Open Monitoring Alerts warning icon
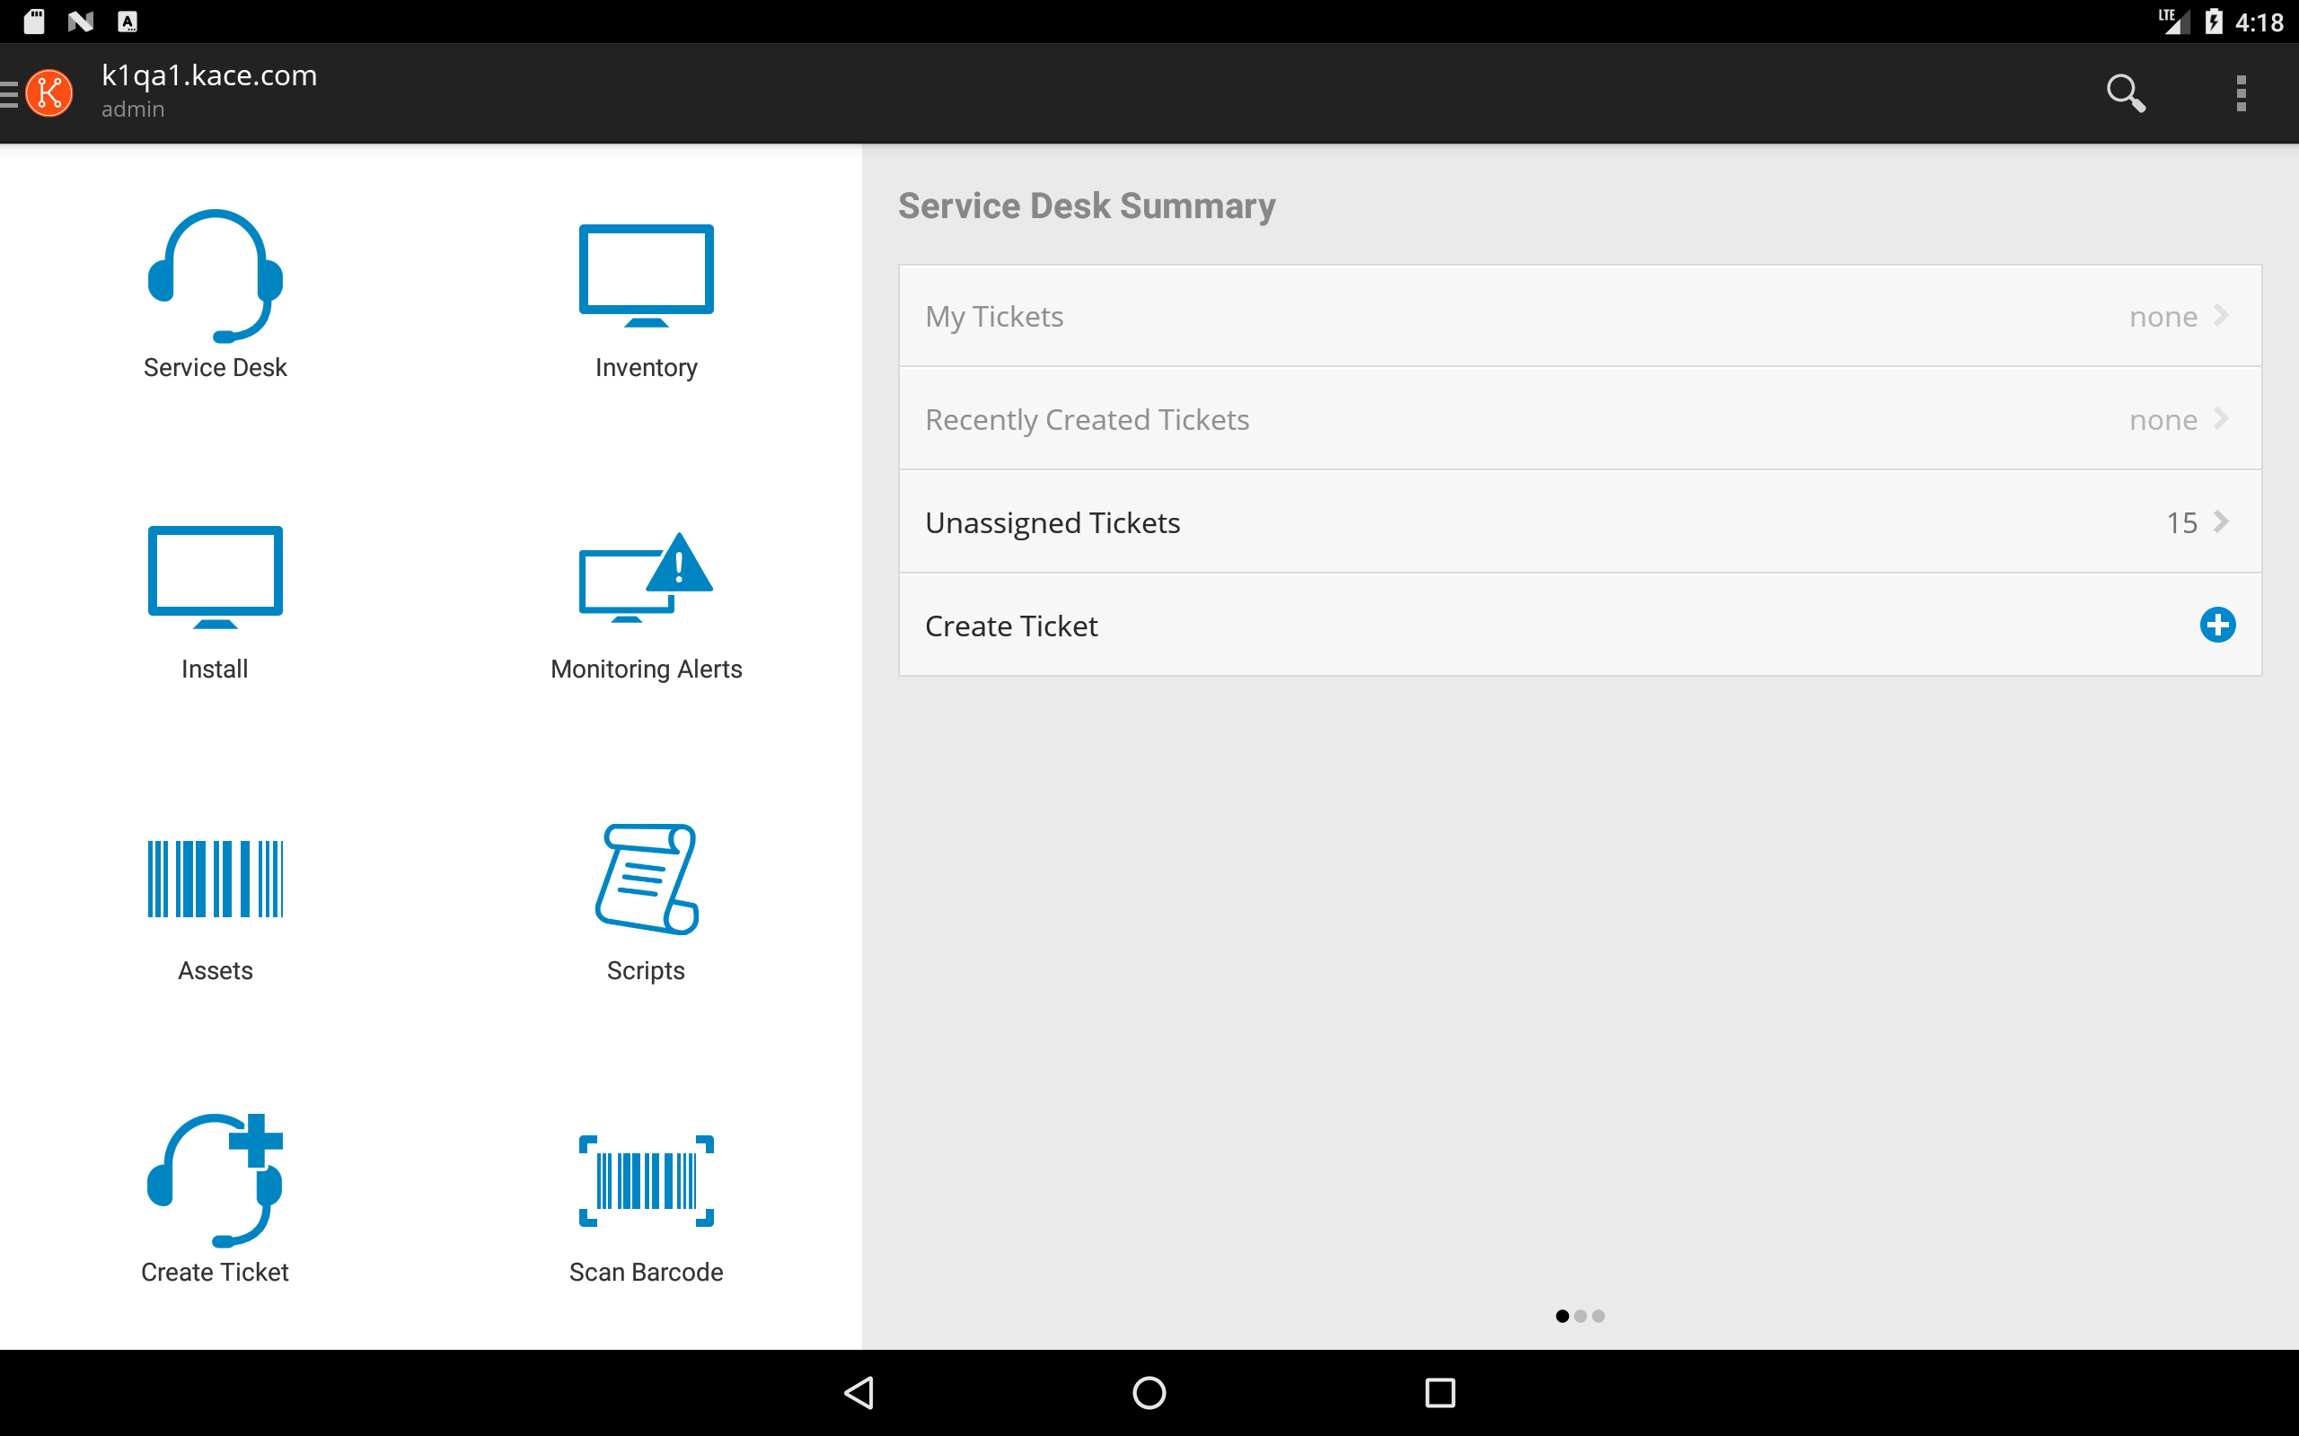Image resolution: width=2299 pixels, height=1436 pixels. 646,576
